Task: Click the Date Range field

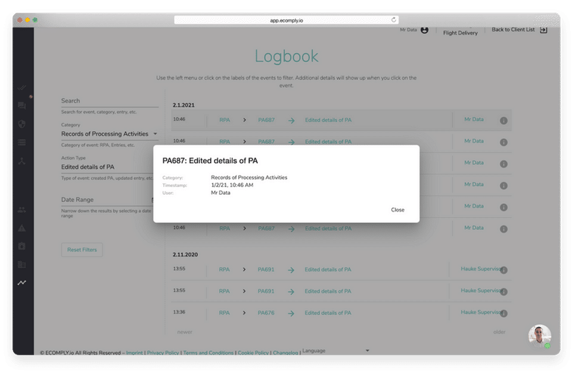Action: click(x=107, y=200)
